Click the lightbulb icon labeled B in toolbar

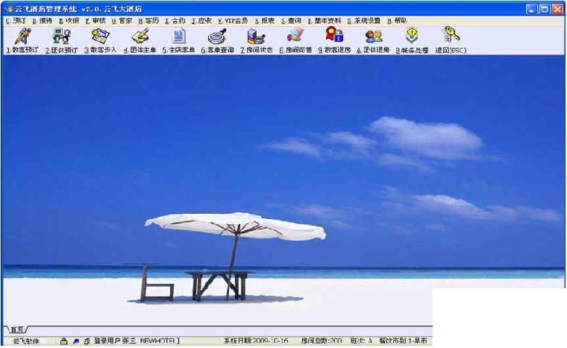[413, 41]
